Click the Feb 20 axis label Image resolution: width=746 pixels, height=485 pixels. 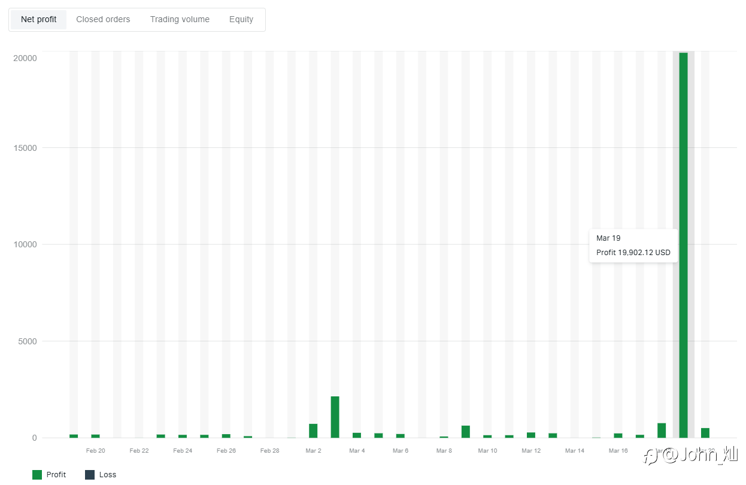click(x=96, y=450)
